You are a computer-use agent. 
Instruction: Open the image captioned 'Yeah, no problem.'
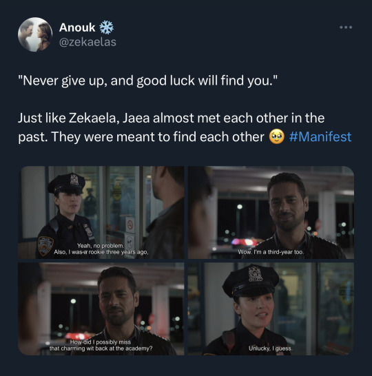pos(101,213)
